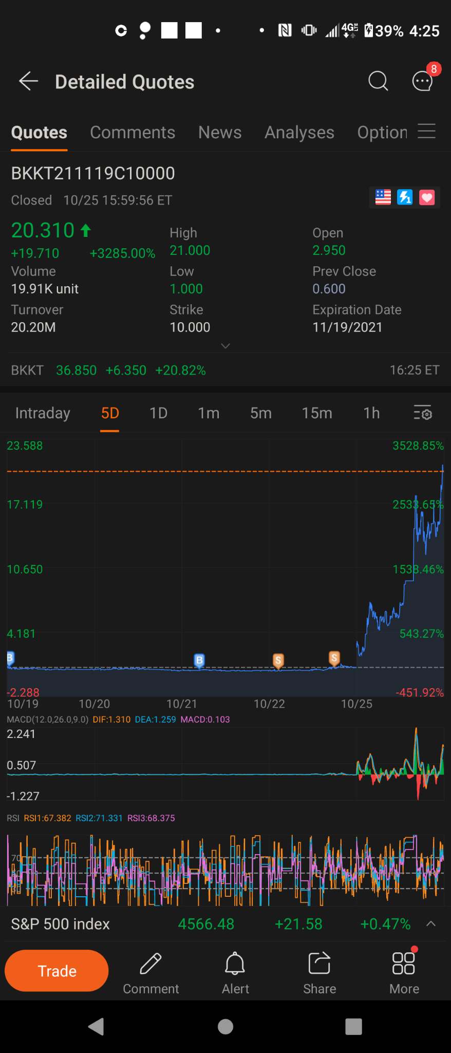Tap the RSI1:67.382 indicator value
Screen dimensions: 451x1053
click(x=47, y=818)
